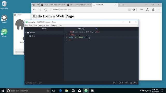Image resolution: width=166 pixels, height=93 pixels.
Task: Add page to favorites with star icon
Action: (x=134, y=10)
